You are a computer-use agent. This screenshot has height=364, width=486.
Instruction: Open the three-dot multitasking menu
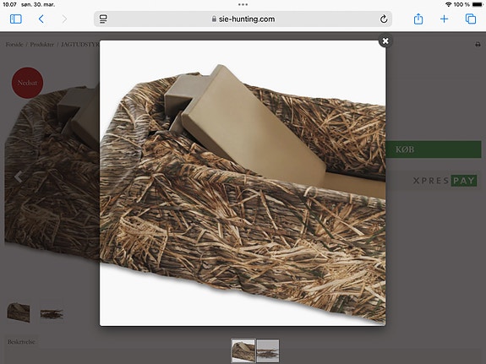click(x=243, y=4)
